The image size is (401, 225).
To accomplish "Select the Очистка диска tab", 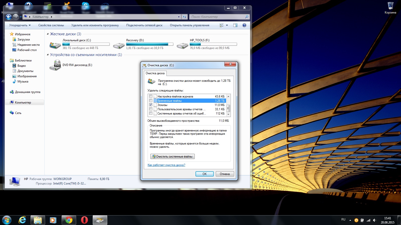I will point(155,73).
